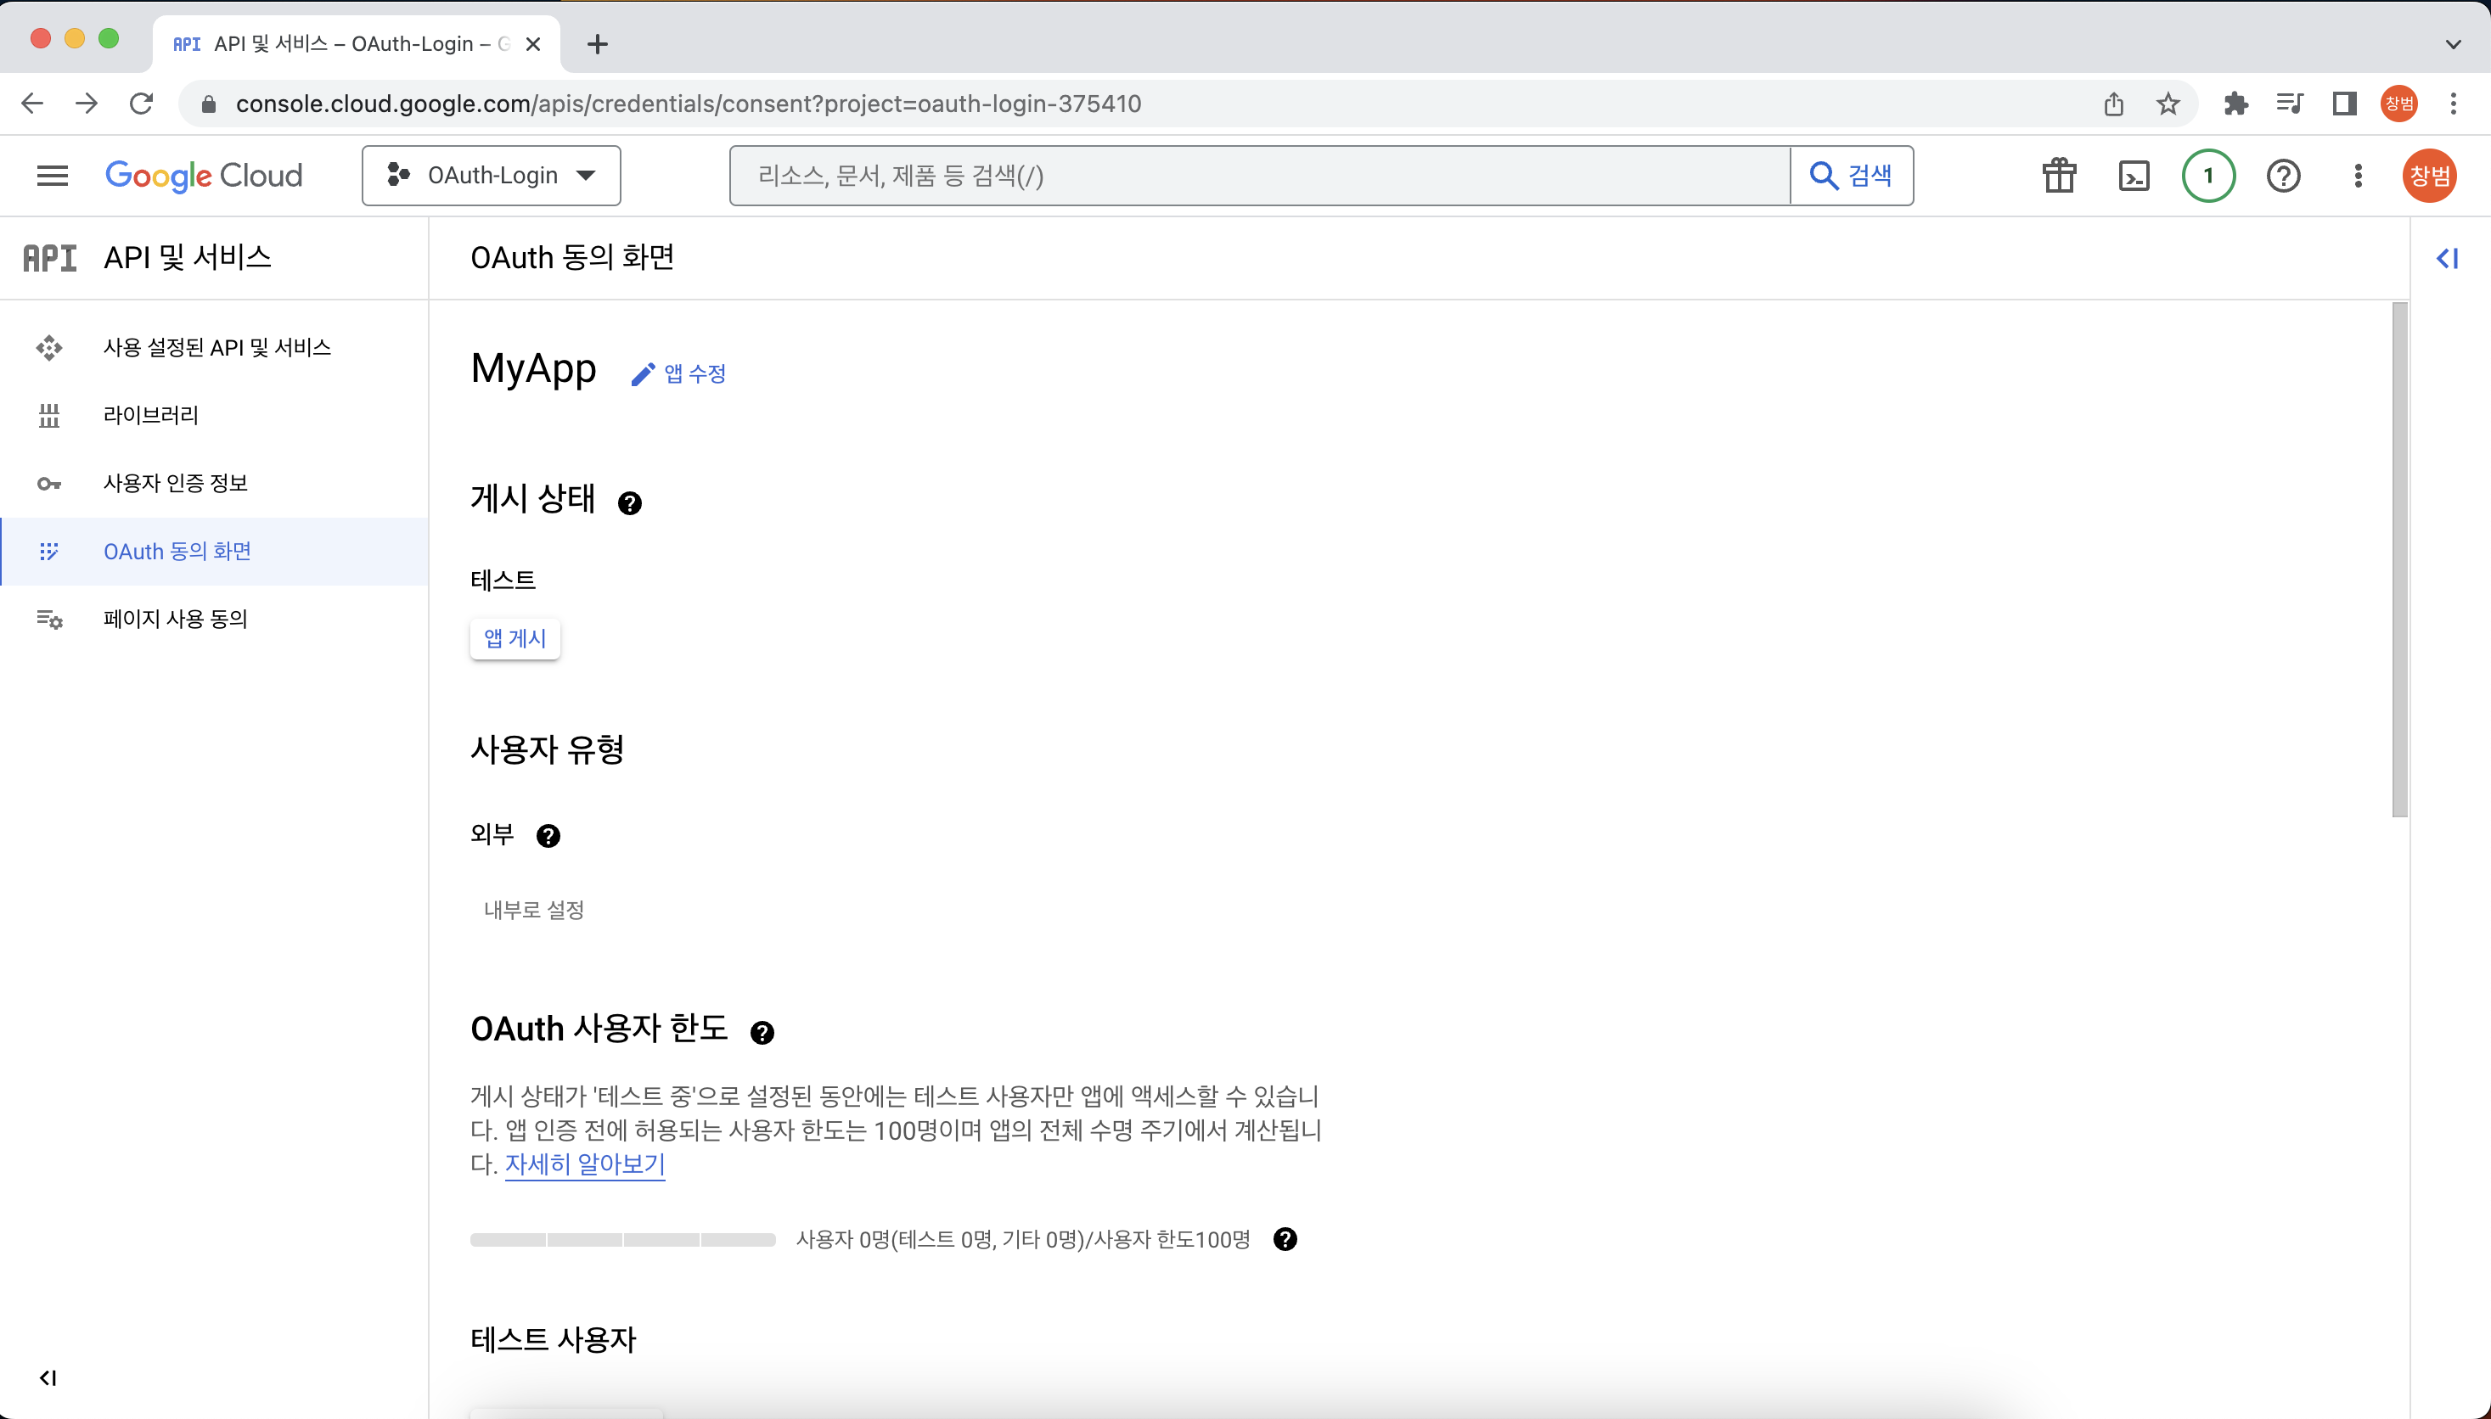This screenshot has height=1419, width=2491.
Task: Open the help question mark menu
Action: (x=2282, y=176)
